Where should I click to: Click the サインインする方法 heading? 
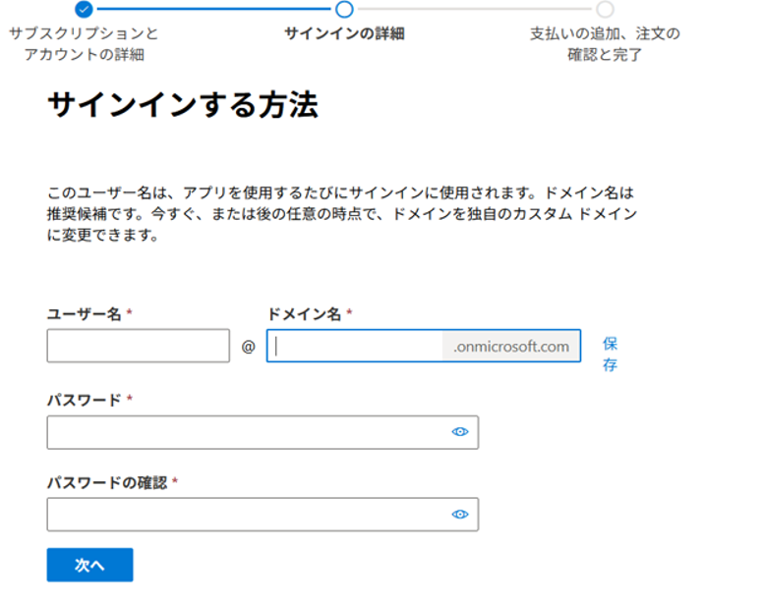pyautogui.click(x=183, y=104)
